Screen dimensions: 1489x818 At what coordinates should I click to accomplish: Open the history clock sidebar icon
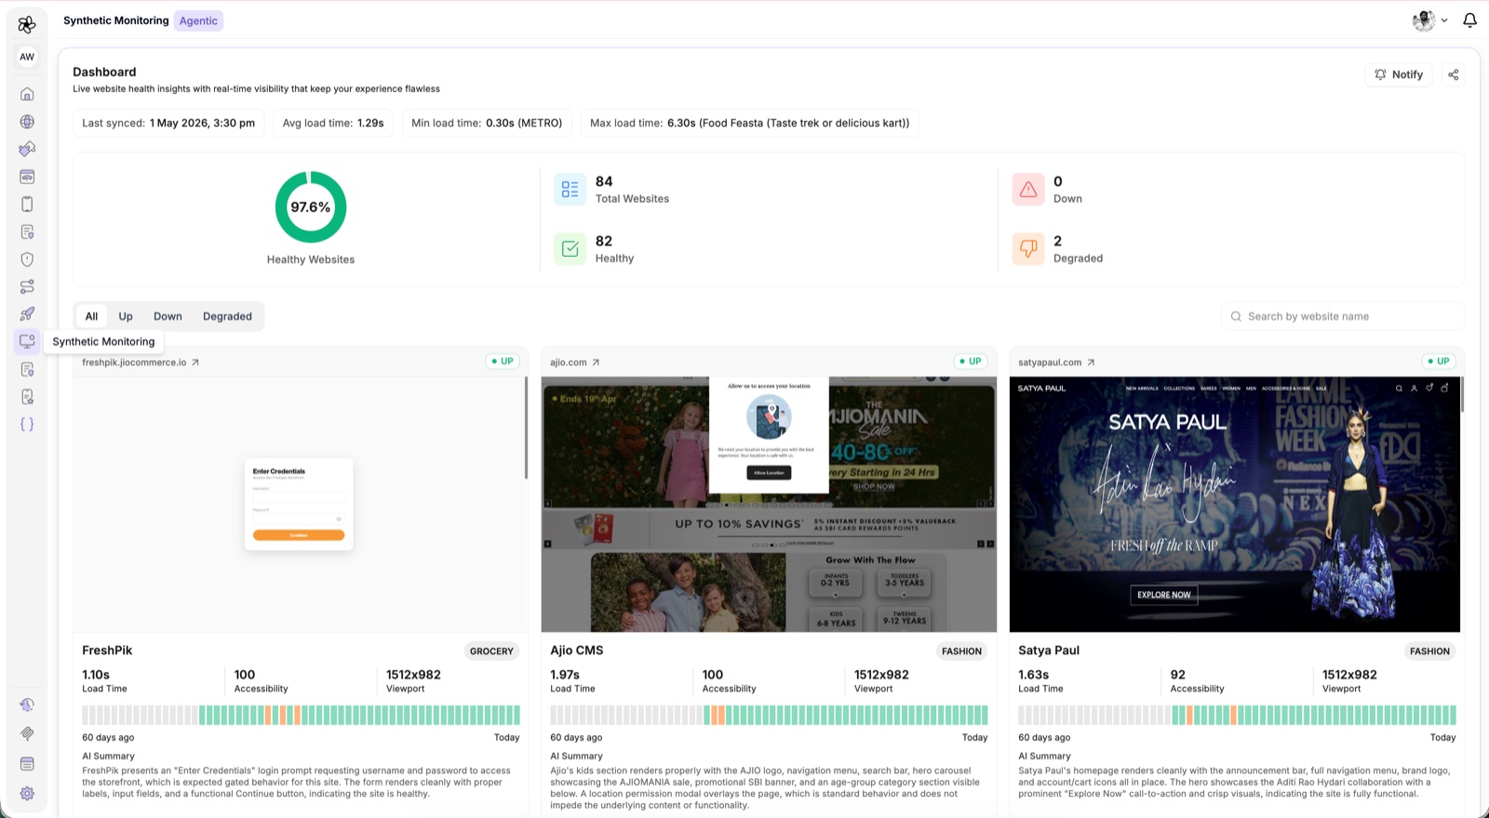(x=27, y=705)
